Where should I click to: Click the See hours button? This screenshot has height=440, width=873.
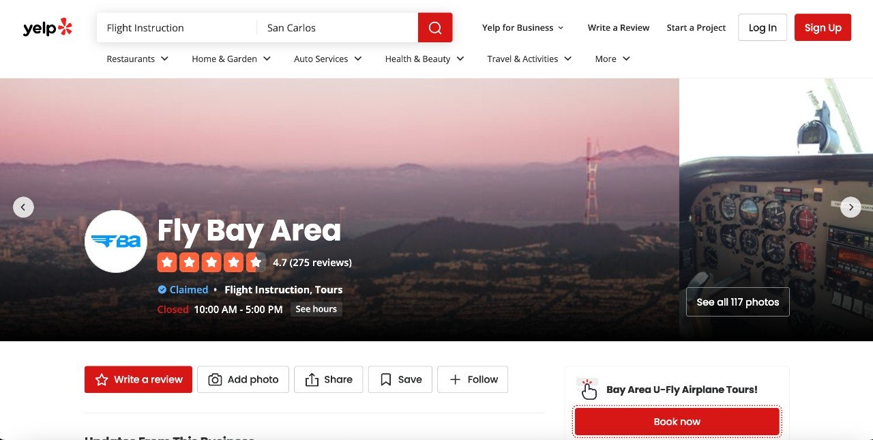tap(316, 309)
